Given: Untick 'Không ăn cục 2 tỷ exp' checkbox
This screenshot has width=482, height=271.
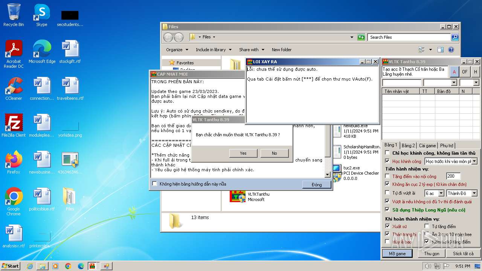Looking at the screenshot, I should pos(387,184).
